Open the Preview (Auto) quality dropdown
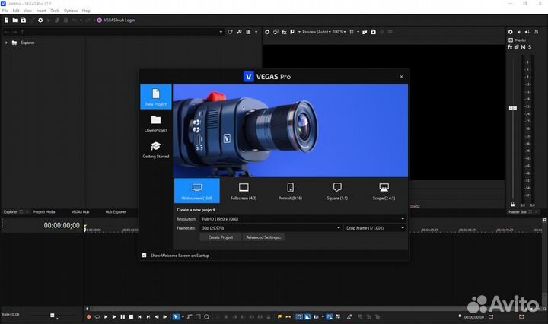548x324 pixels. 317,32
